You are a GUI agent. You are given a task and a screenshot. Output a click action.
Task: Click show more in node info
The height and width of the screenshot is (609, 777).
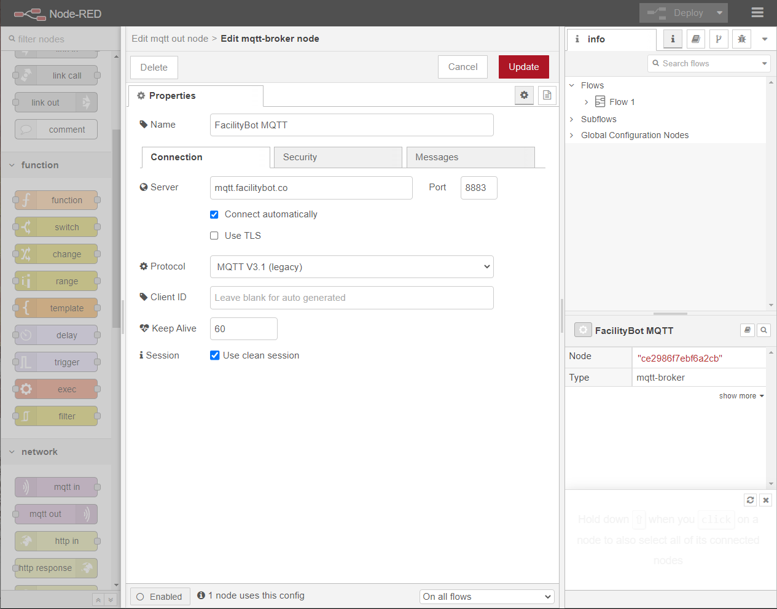(x=741, y=396)
